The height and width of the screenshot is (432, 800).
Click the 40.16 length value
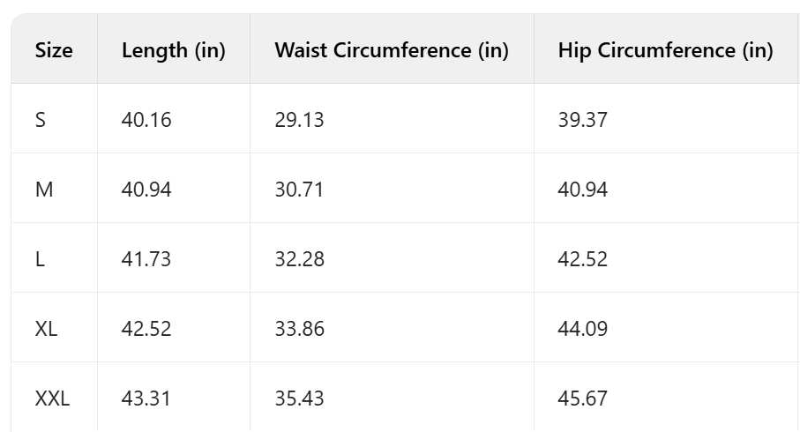point(146,120)
